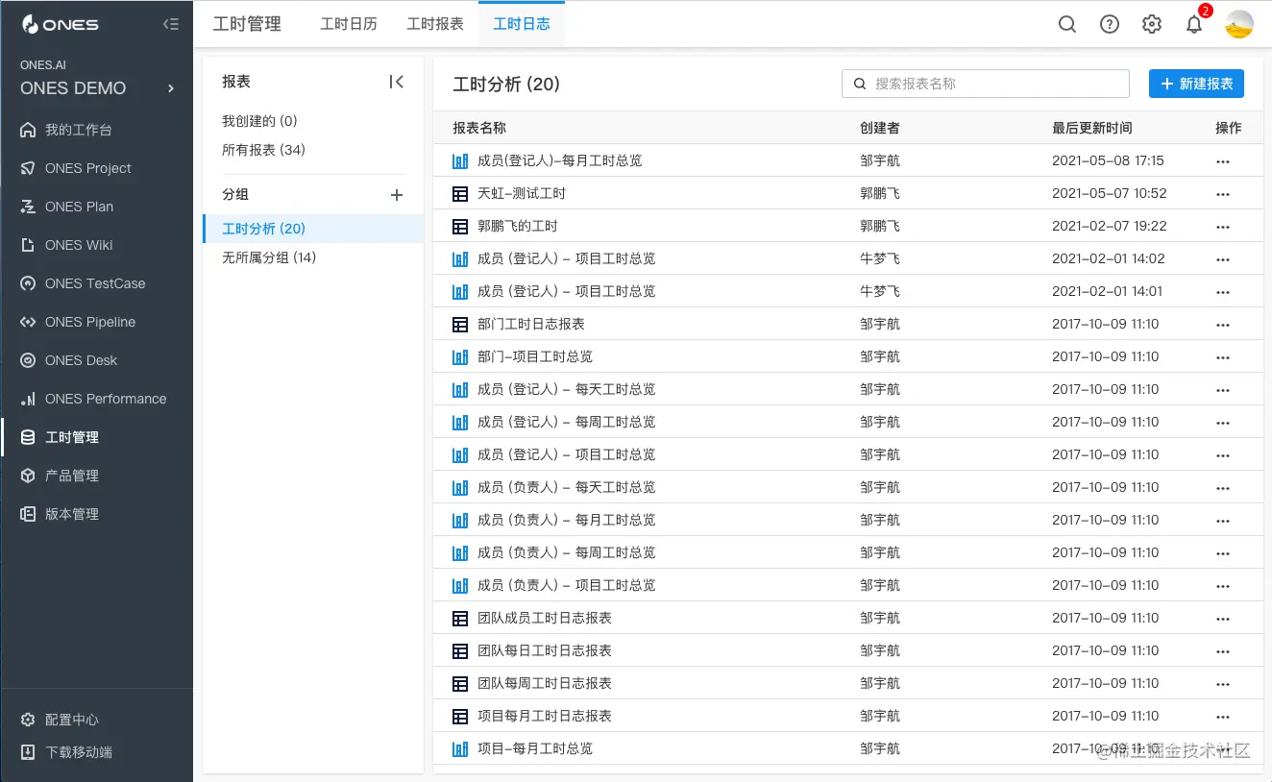Open more actions for 郭鹏飞的工时 row
The image size is (1272, 782).
[x=1223, y=227]
